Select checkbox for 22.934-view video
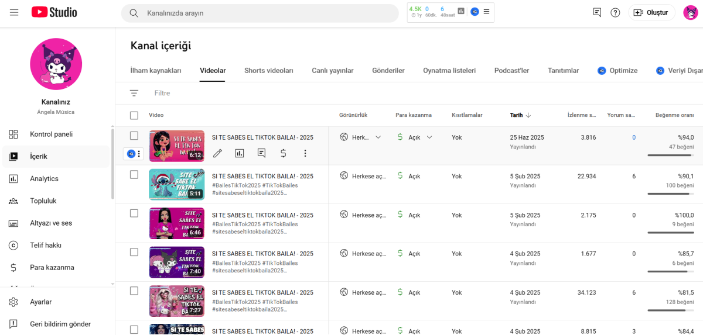Viewport: 703px width, 335px height. (x=134, y=174)
